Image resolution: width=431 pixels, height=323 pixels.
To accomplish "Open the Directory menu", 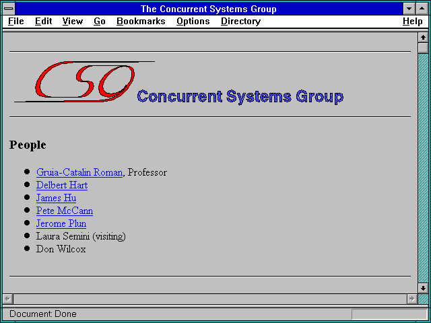I will click(x=241, y=22).
